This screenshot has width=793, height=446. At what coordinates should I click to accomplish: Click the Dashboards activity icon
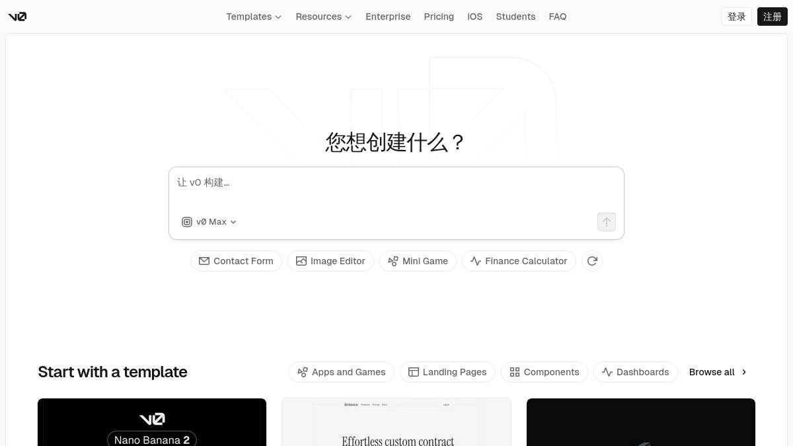tap(607, 372)
